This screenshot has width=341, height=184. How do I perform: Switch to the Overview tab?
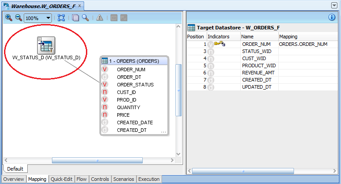[x=14, y=179]
